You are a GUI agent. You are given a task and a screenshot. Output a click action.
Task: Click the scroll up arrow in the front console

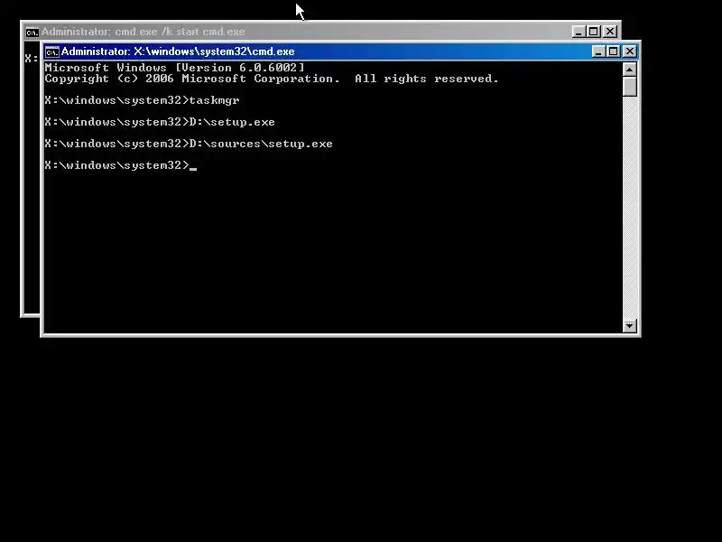coord(629,70)
